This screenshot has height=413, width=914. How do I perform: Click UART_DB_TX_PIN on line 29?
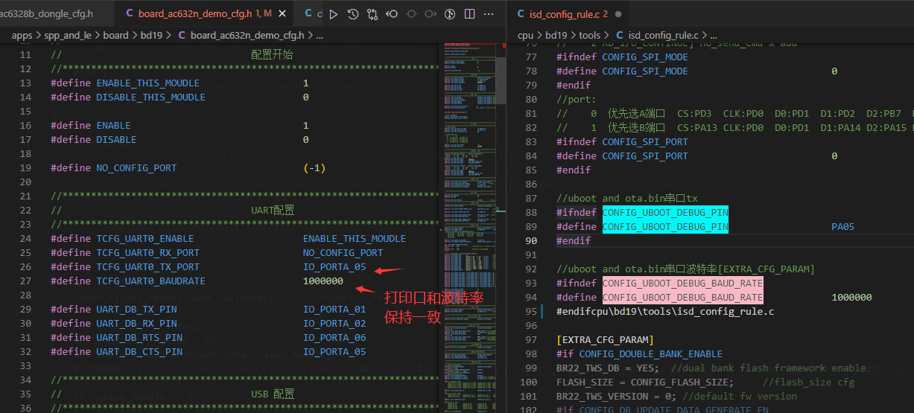coord(136,309)
